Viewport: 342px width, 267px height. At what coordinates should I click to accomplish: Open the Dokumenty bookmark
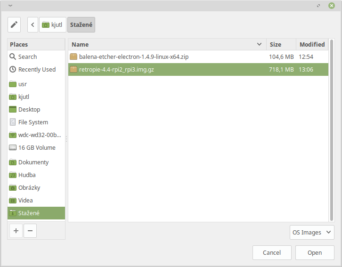click(36, 162)
